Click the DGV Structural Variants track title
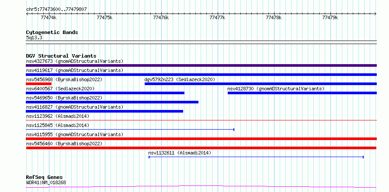The image size is (389, 192). coord(61,56)
